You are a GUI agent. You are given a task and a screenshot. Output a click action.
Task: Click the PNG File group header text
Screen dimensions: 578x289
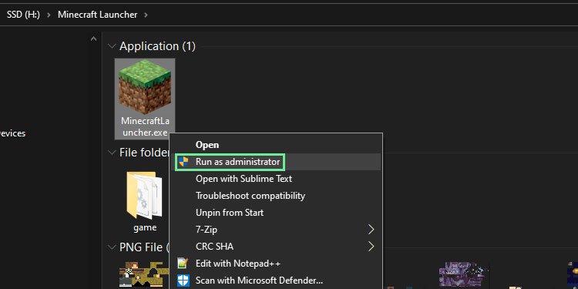coord(144,247)
